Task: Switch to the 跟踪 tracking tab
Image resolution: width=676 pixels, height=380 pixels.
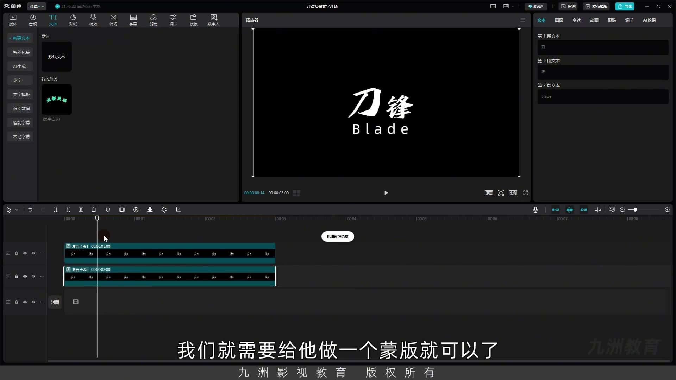Action: pos(612,20)
